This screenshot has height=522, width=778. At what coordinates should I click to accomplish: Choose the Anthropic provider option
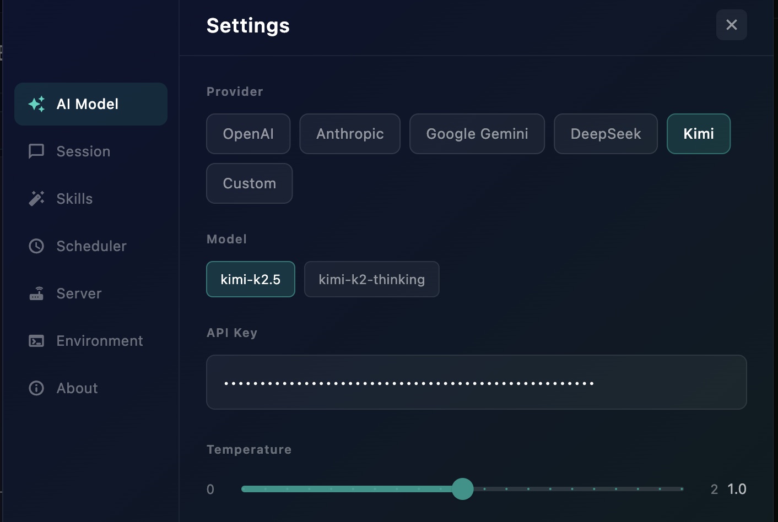pyautogui.click(x=350, y=134)
